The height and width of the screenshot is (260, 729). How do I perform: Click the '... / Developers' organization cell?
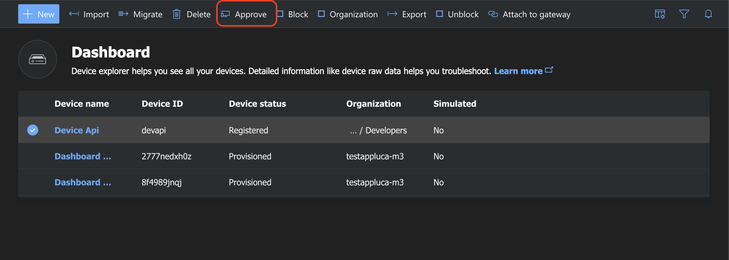[x=378, y=130]
